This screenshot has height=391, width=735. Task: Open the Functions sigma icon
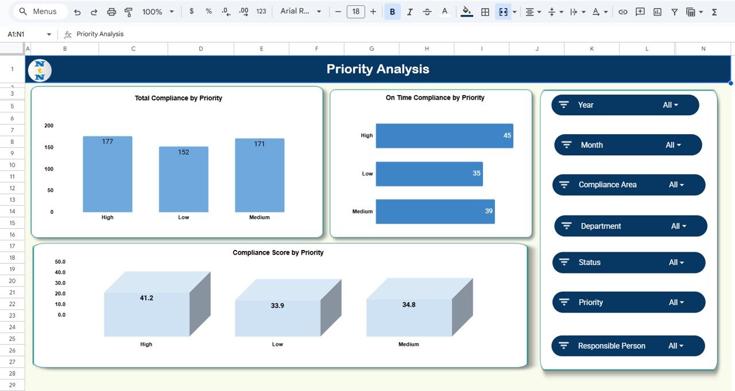click(713, 11)
